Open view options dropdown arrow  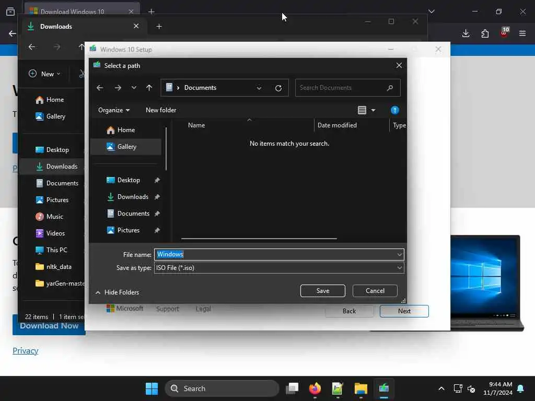373,110
